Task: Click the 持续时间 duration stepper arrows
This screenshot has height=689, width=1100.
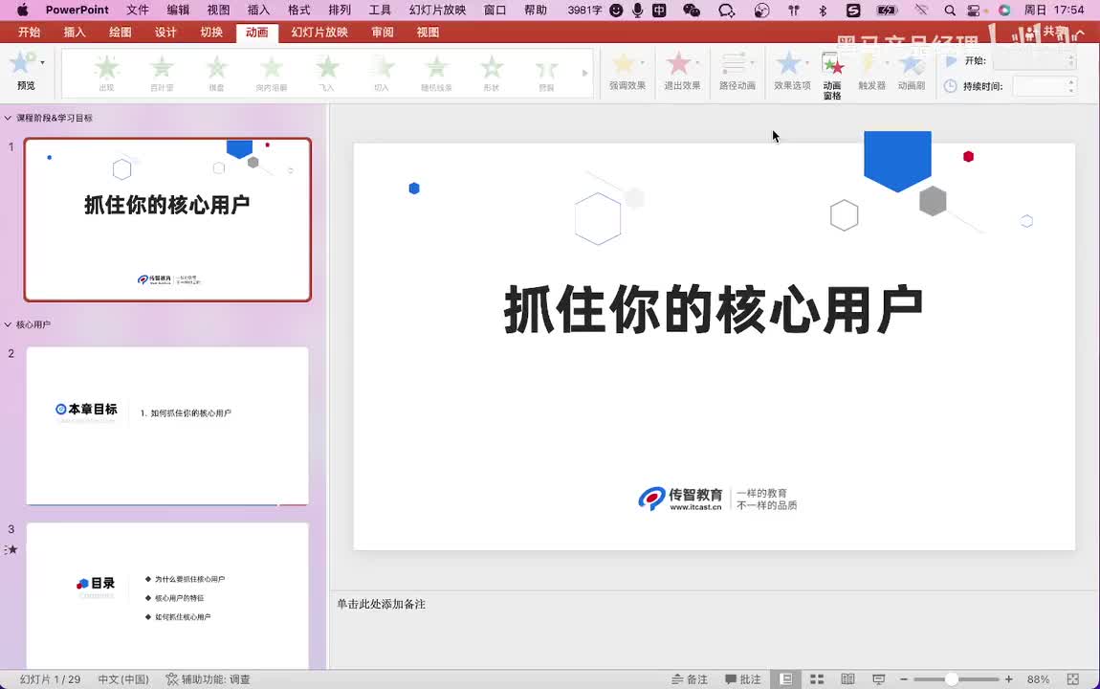Action: coord(1070,86)
